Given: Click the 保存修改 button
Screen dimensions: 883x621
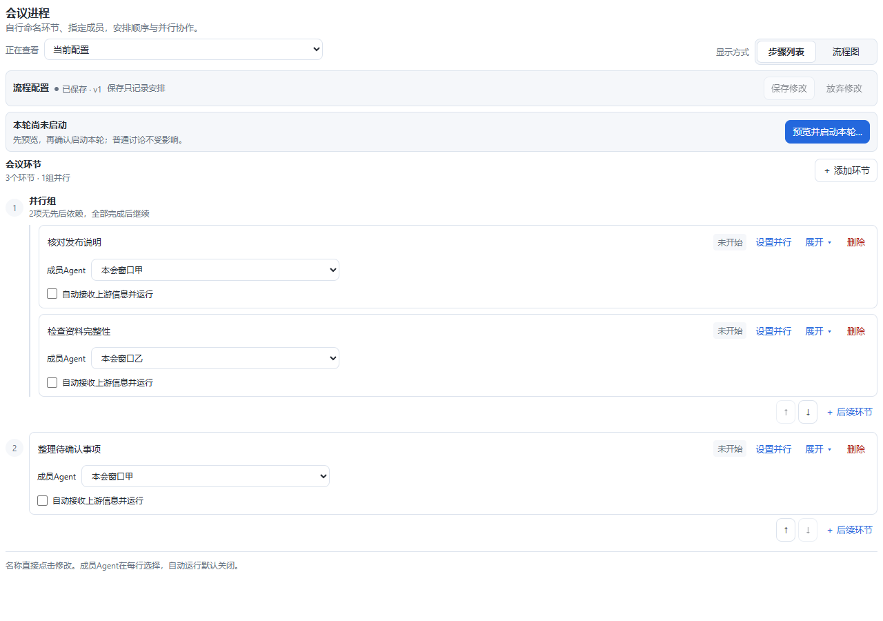Looking at the screenshot, I should 789,88.
